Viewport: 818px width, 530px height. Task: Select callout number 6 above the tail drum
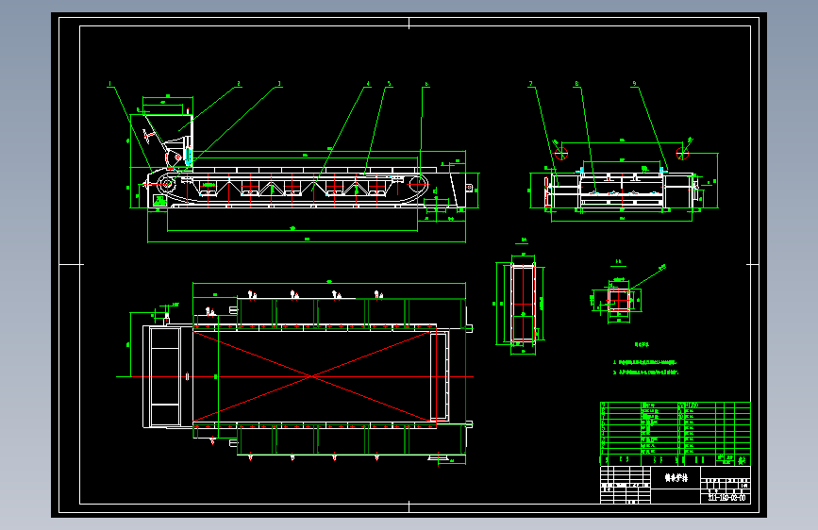click(x=426, y=84)
